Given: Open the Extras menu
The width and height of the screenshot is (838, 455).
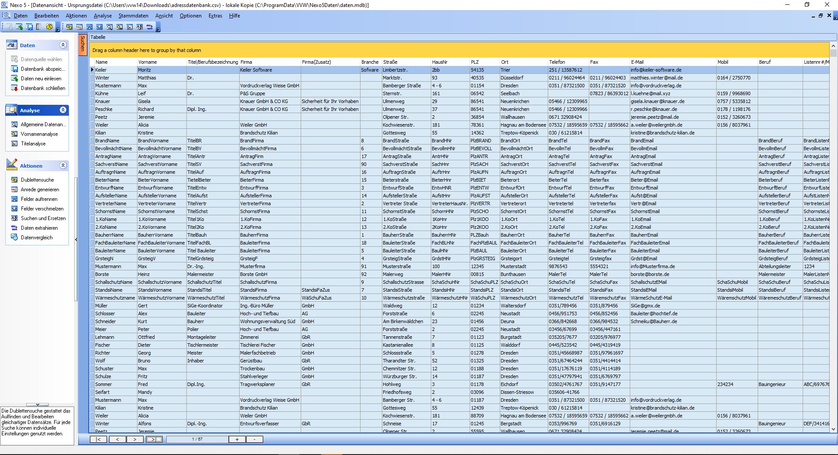Looking at the screenshot, I should pos(215,16).
